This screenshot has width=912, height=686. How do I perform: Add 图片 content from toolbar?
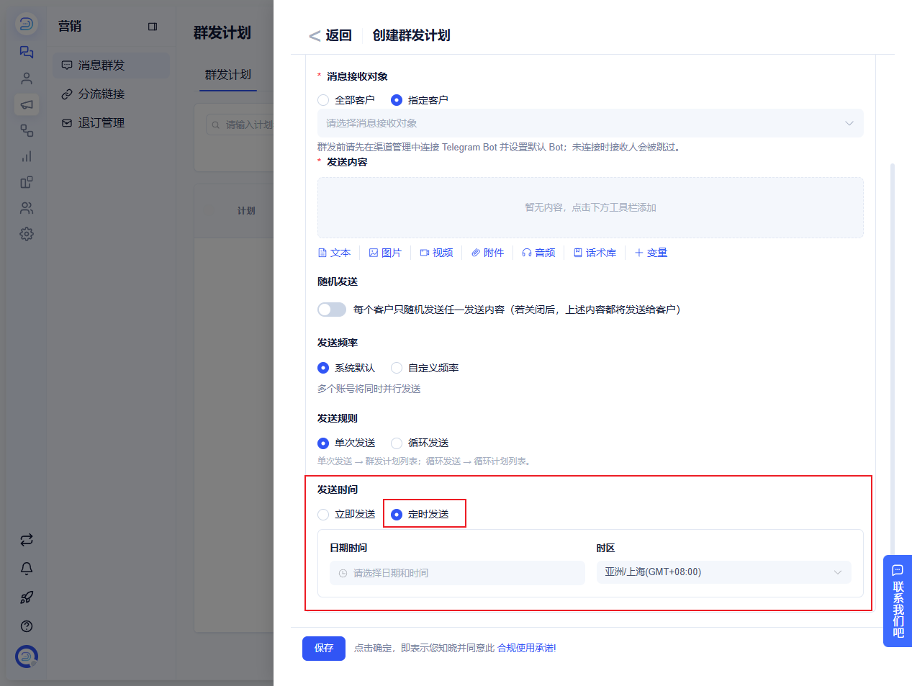385,253
